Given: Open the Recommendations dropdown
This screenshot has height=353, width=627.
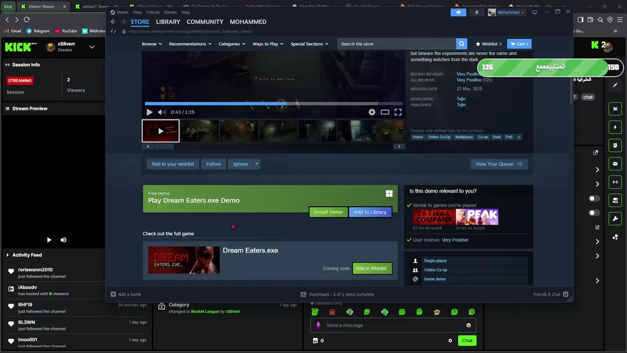Looking at the screenshot, I should (190, 44).
